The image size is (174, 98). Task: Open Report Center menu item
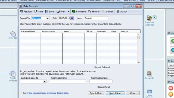coord(94,1)
